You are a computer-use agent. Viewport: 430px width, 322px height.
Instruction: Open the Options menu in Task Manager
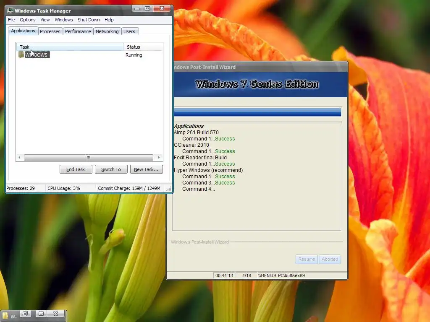click(27, 20)
